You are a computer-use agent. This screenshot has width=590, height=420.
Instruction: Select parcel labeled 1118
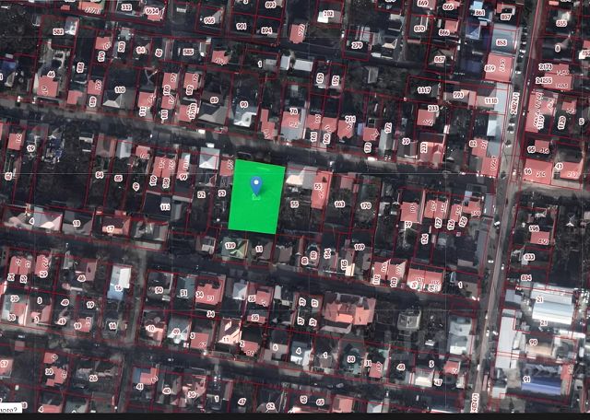point(491,100)
